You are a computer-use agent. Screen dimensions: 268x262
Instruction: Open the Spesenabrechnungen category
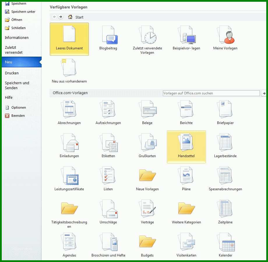(x=225, y=179)
